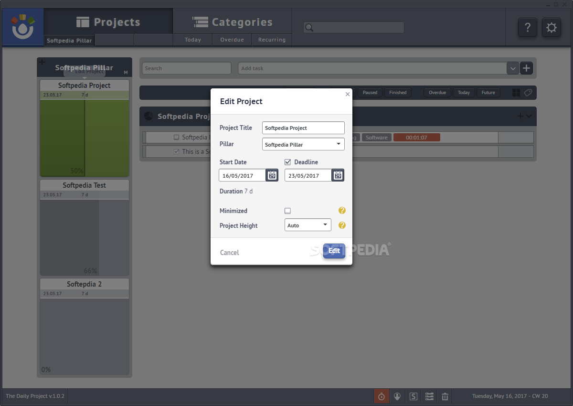This screenshot has width=573, height=406.
Task: Click the Softpedia Pillar column header
Action: [85, 67]
